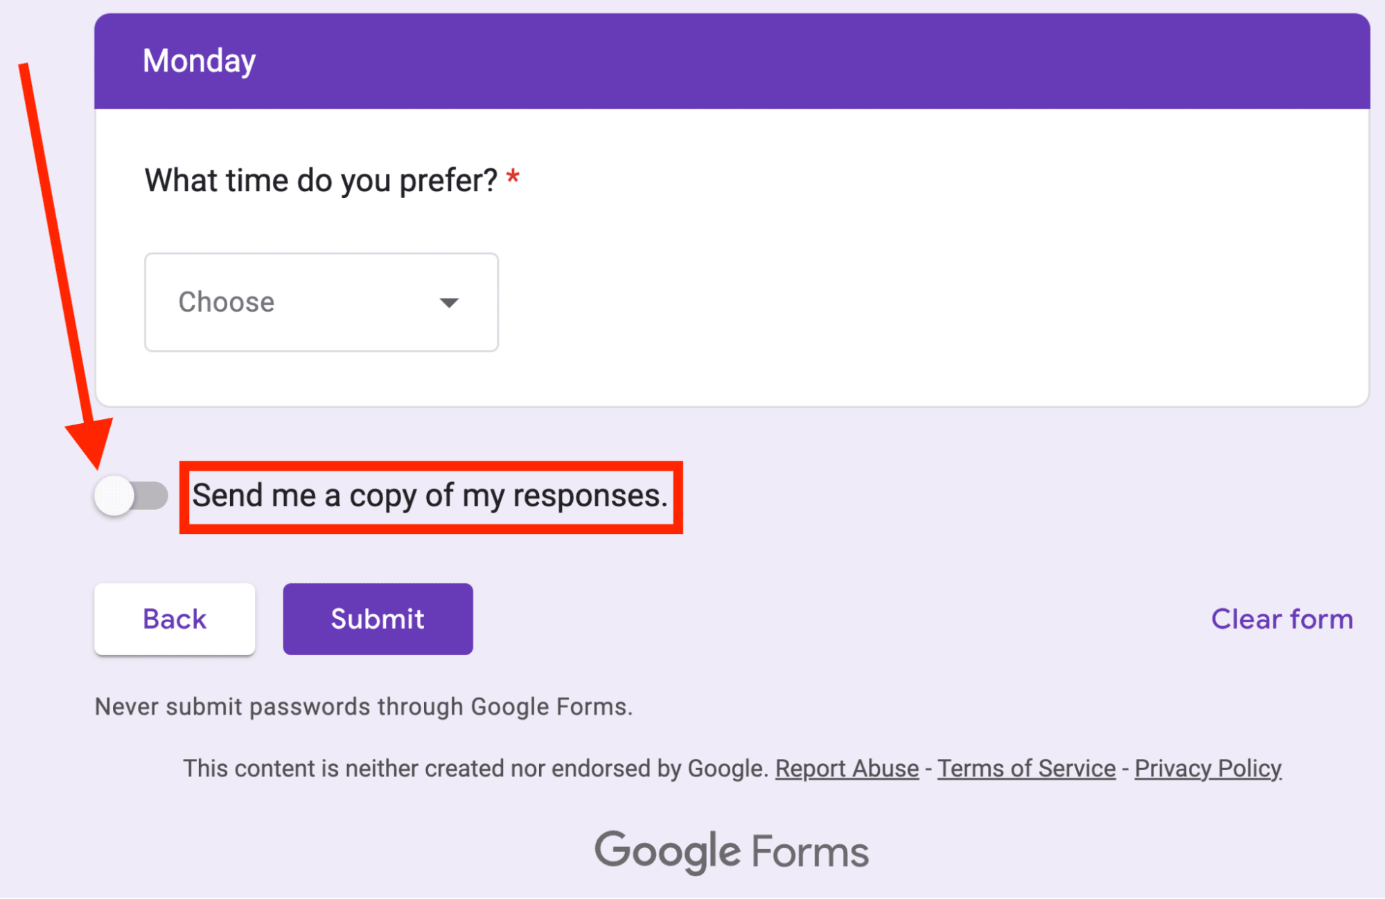Click the required field asterisk

click(x=513, y=178)
